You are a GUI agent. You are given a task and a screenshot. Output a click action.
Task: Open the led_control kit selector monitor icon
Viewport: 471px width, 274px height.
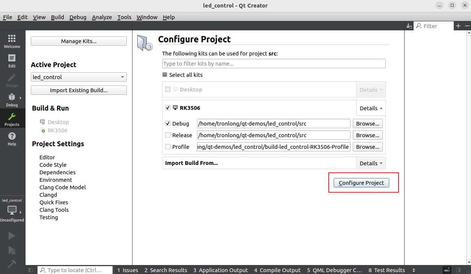[12, 210]
